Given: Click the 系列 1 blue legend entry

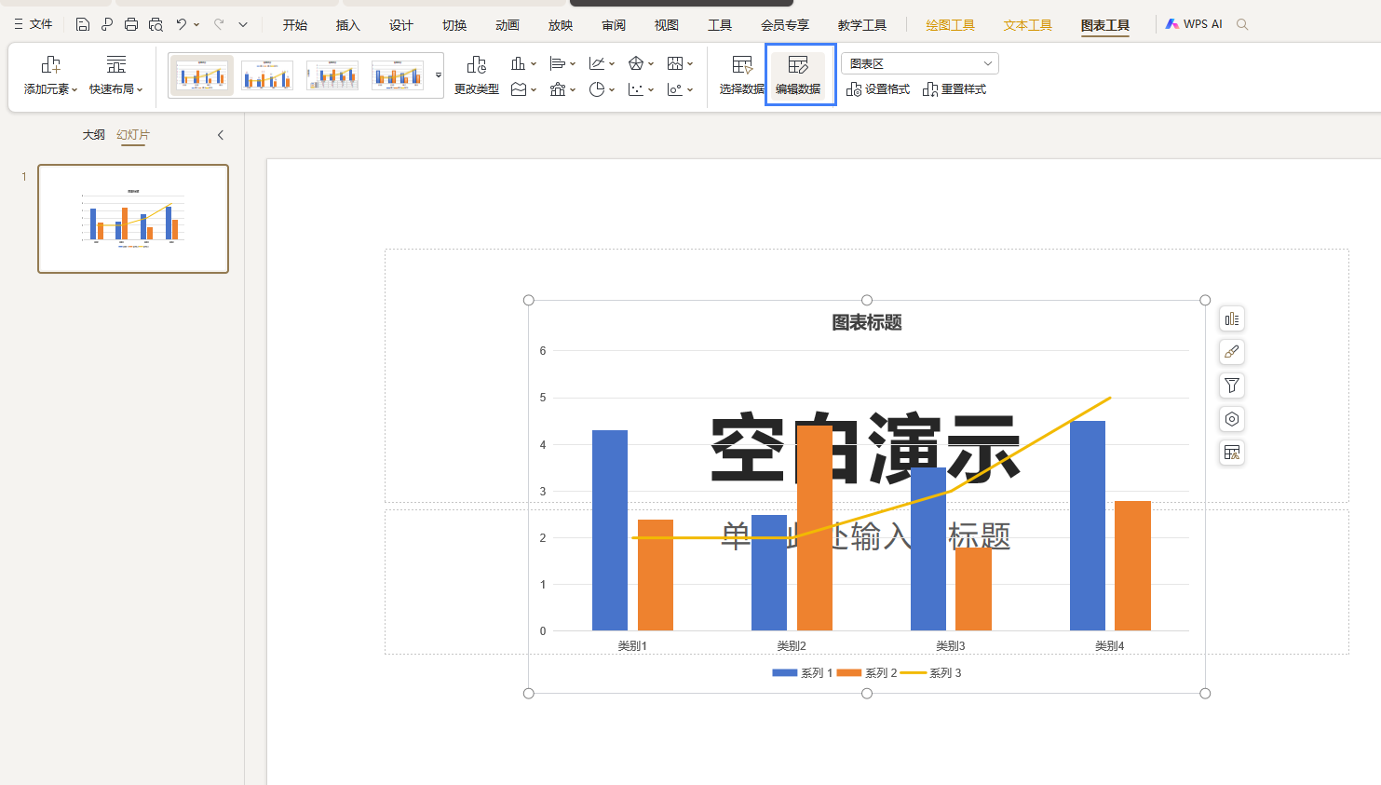Looking at the screenshot, I should click(x=803, y=672).
